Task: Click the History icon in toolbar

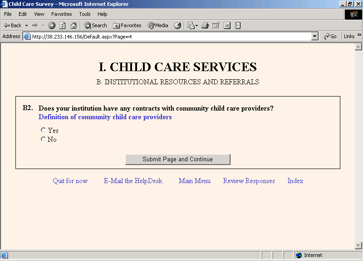Action: 177,25
